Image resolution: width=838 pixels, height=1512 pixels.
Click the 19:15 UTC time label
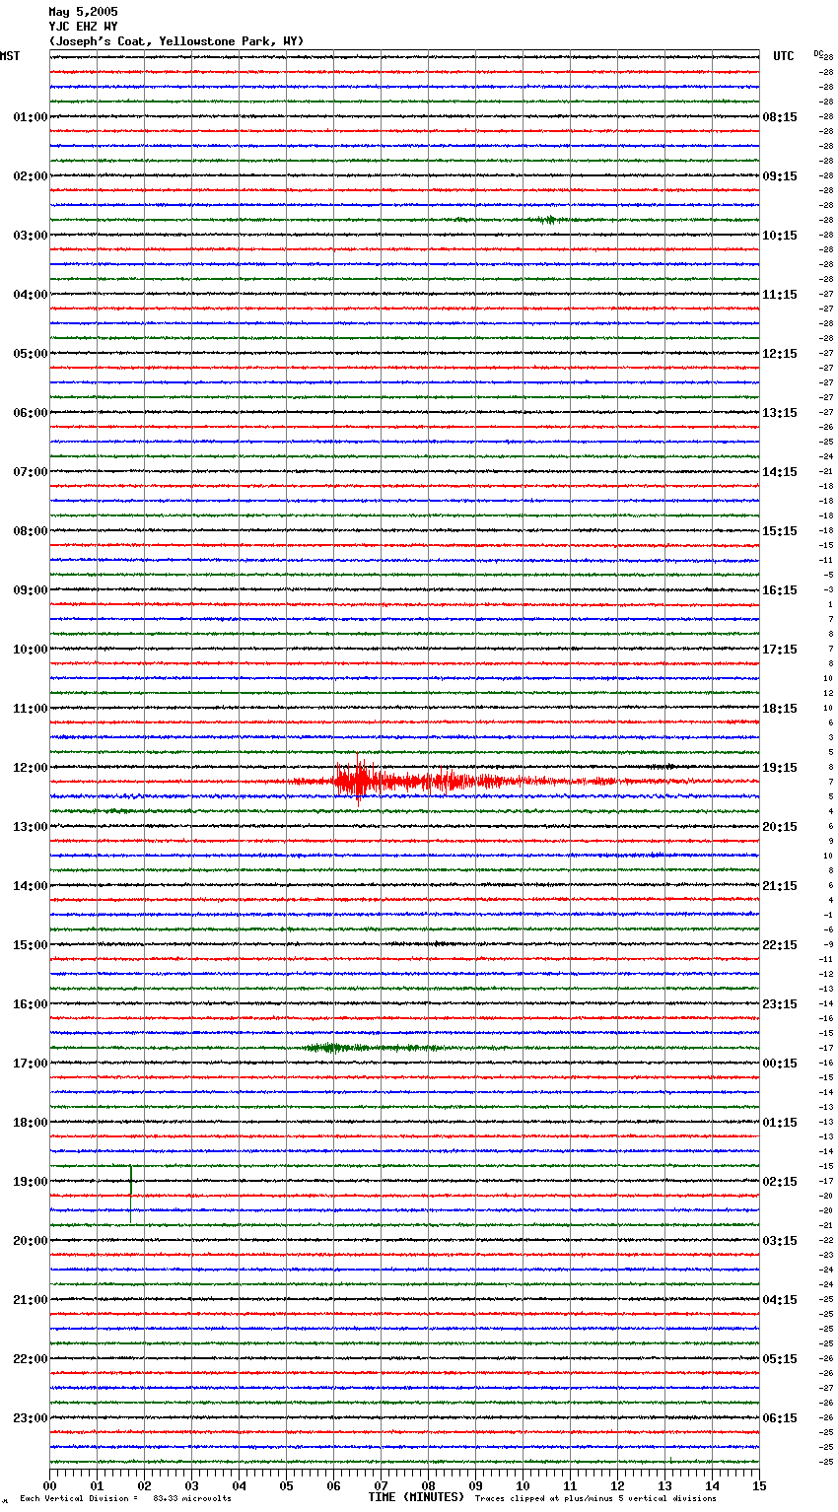coord(780,768)
